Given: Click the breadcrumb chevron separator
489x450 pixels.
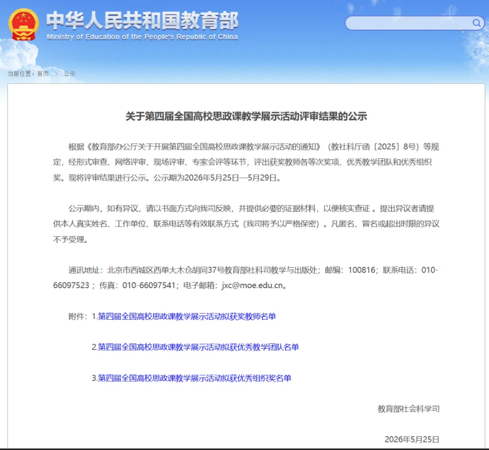Looking at the screenshot, I should click(57, 74).
